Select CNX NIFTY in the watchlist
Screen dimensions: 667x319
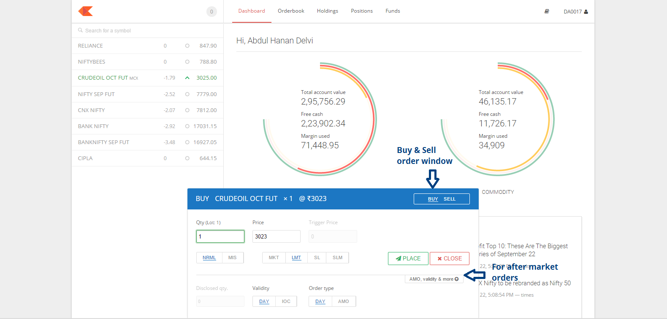pyautogui.click(x=147, y=110)
